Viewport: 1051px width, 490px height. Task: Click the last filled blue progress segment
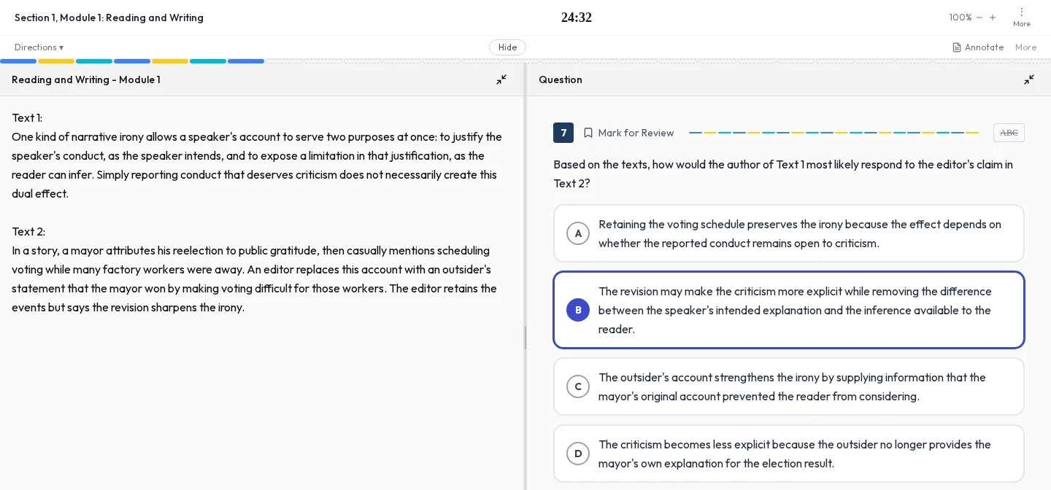click(246, 61)
